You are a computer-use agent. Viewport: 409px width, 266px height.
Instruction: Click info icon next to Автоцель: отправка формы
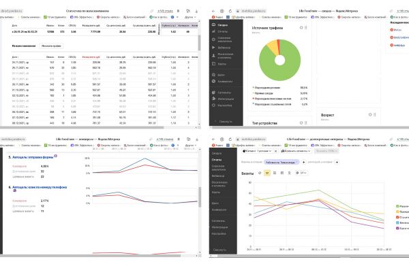coord(56,156)
